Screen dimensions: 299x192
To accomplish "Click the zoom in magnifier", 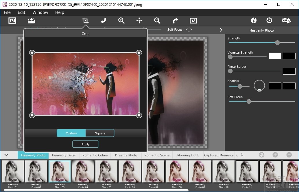I will (121, 21).
